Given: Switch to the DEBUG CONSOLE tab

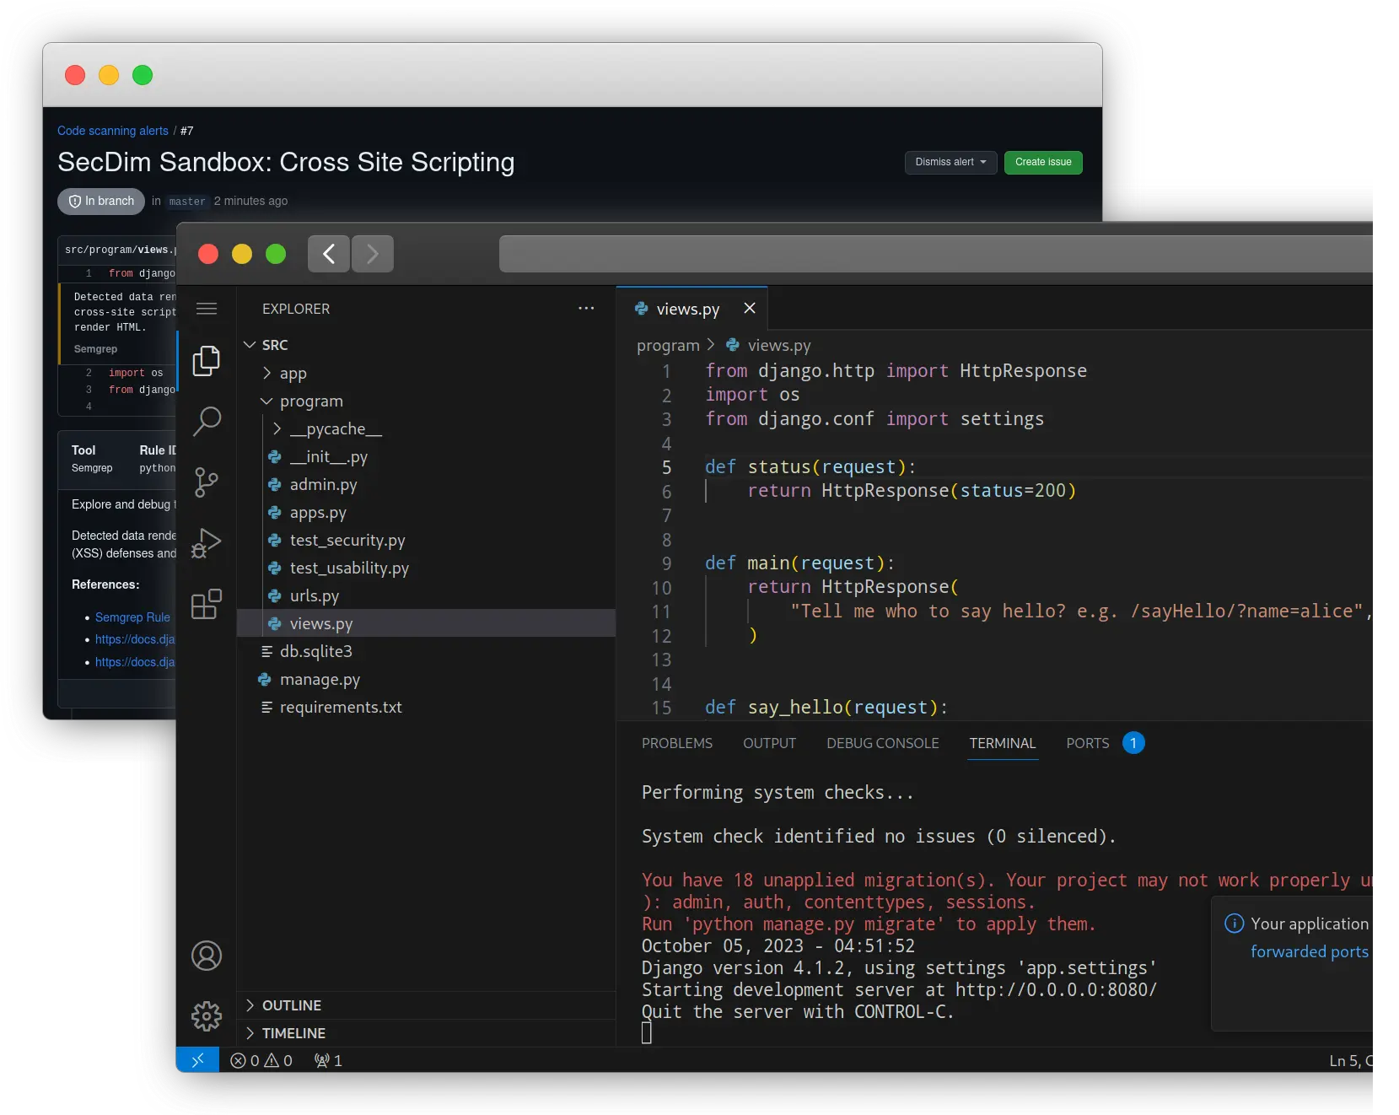Looking at the screenshot, I should coord(881,743).
